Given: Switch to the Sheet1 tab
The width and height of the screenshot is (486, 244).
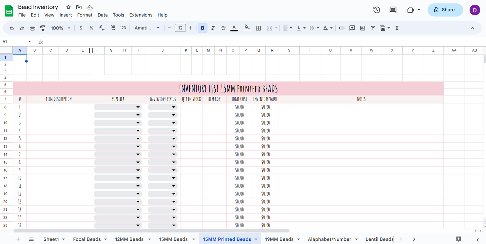Looking at the screenshot, I should coord(51,239).
